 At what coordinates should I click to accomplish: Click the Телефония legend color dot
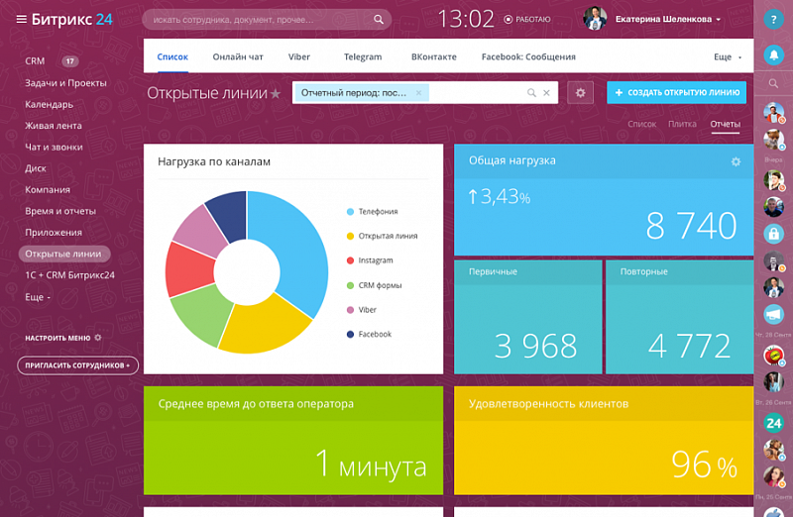click(x=350, y=212)
